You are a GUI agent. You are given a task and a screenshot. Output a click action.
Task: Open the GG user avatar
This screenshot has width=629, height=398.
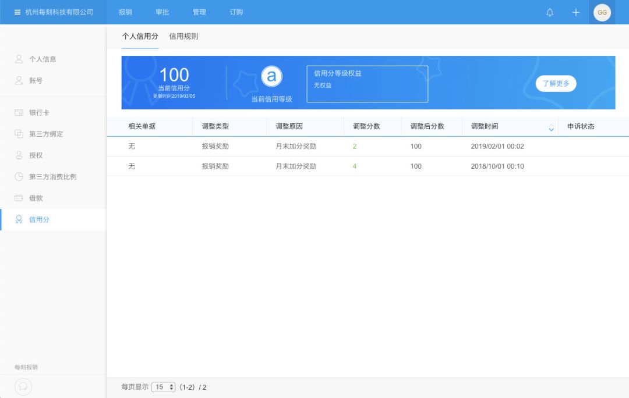point(602,12)
